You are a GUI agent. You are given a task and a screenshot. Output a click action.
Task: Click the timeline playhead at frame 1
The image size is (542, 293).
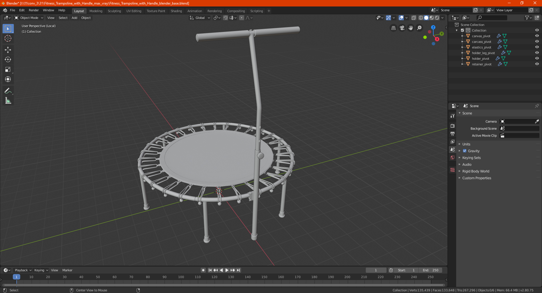(x=16, y=277)
